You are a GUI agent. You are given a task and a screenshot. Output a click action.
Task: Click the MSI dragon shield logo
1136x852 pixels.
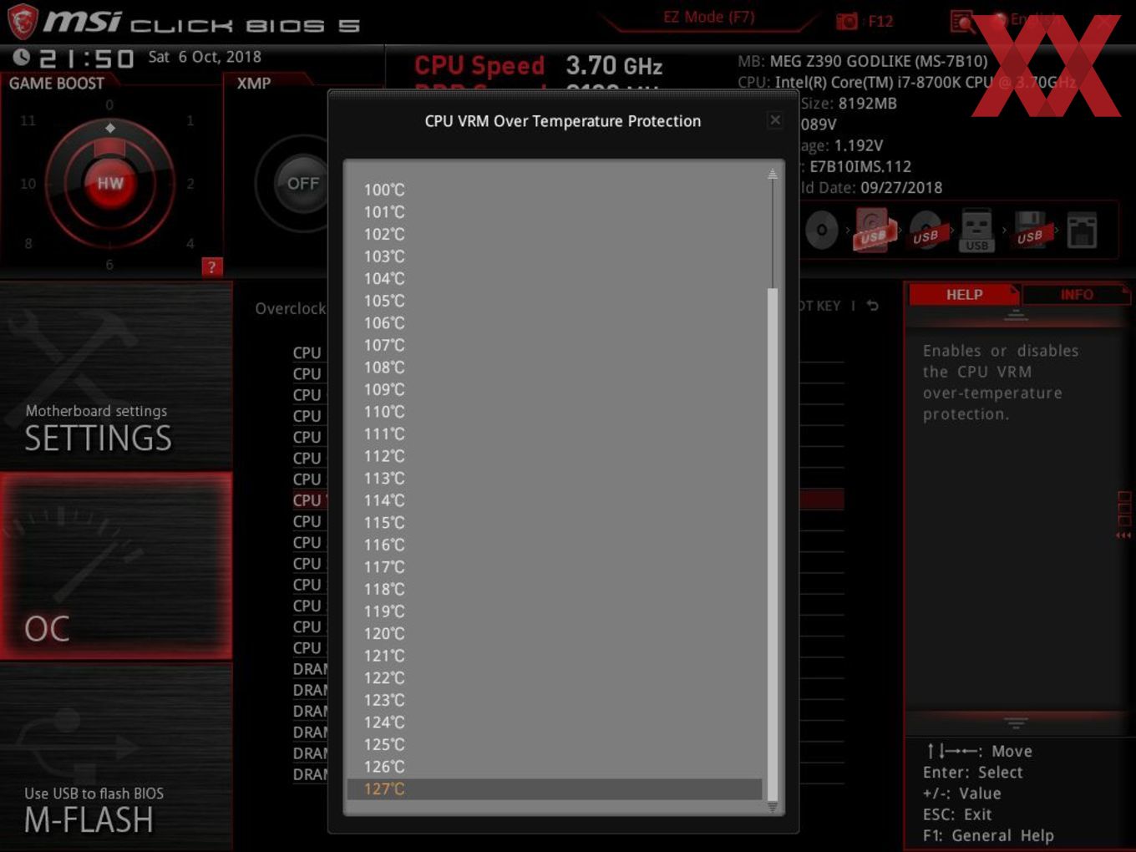[x=23, y=21]
